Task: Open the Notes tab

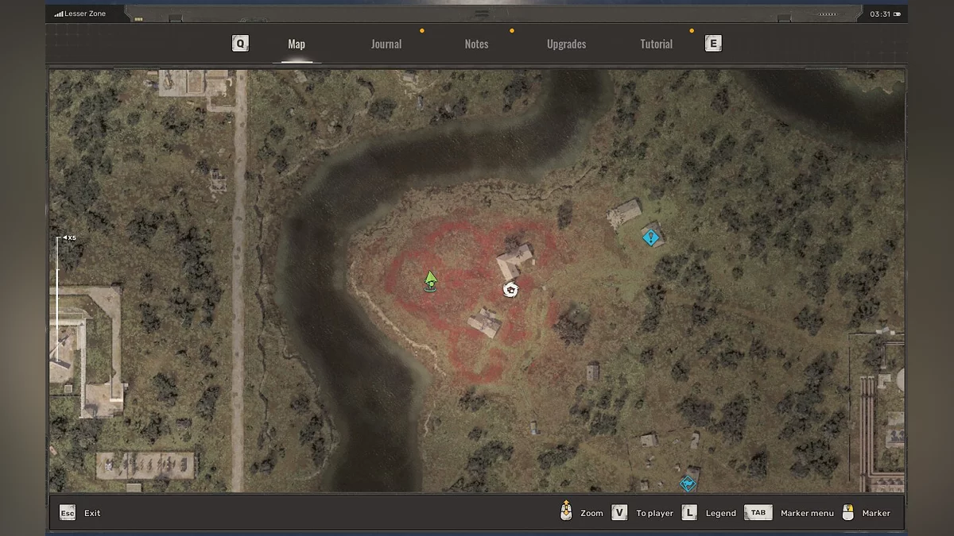Action: (476, 44)
